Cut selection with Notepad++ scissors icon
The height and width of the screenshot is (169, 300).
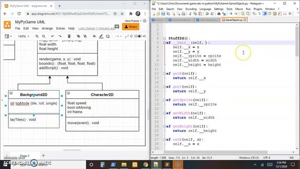[190, 14]
